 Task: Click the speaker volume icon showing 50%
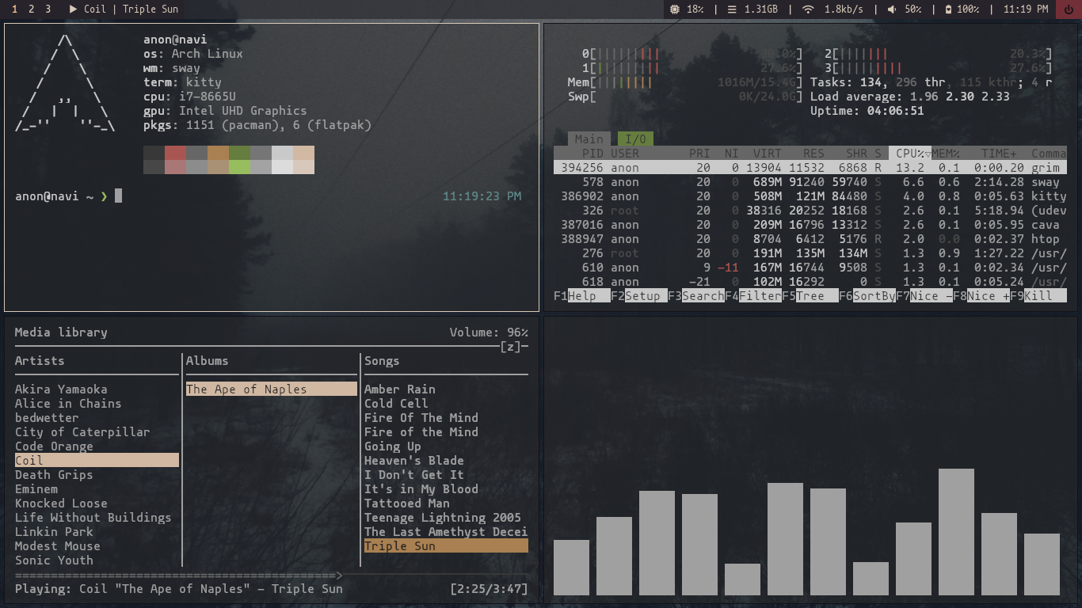(x=892, y=9)
